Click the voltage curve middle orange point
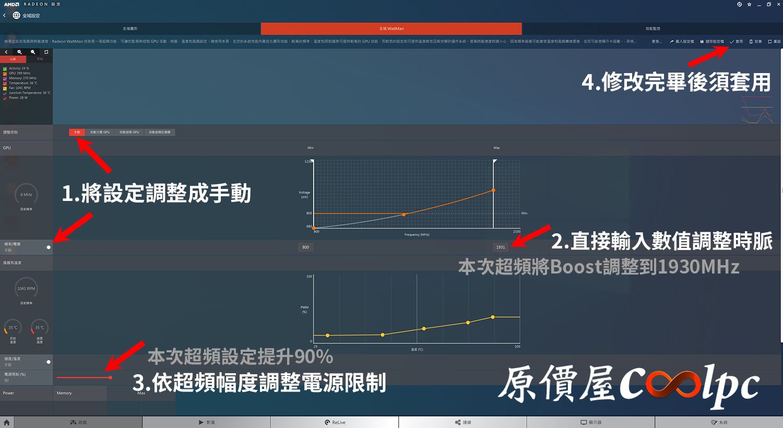 [x=404, y=215]
